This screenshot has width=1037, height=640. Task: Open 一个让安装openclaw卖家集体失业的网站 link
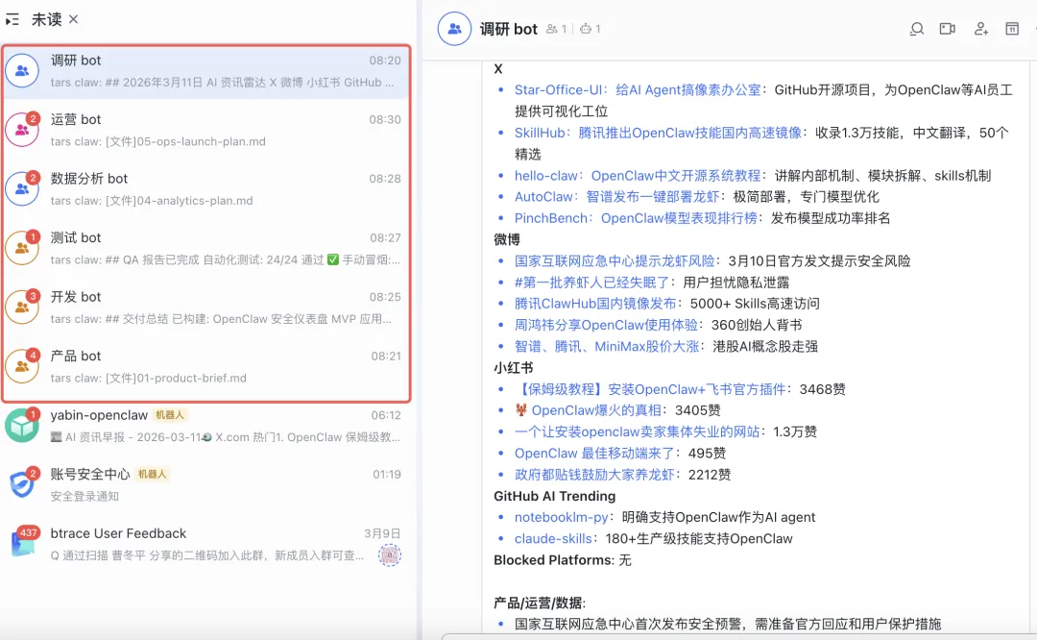[x=637, y=431]
